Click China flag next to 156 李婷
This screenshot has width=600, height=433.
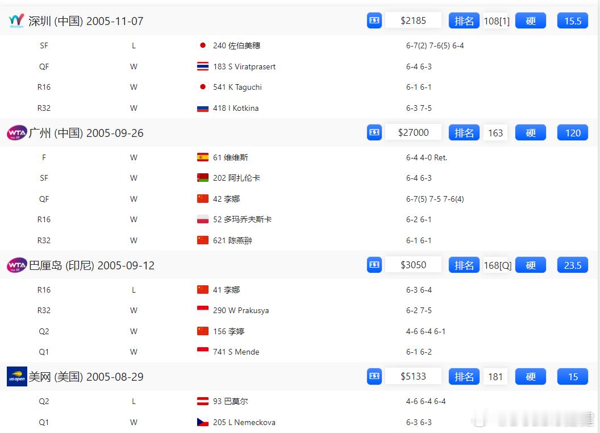(x=203, y=331)
